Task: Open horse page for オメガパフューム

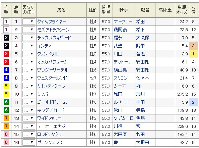Action: [52, 62]
